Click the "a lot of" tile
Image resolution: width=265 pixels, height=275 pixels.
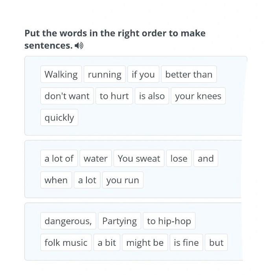point(59,159)
